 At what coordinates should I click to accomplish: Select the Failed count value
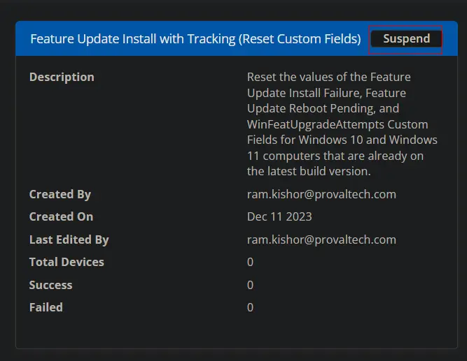(250, 307)
